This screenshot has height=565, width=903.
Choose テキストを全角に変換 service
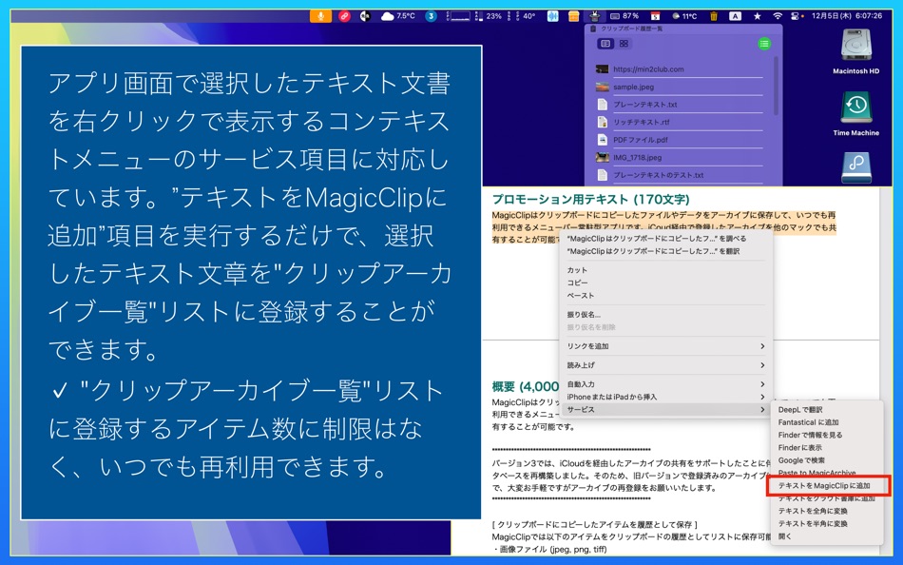827,512
